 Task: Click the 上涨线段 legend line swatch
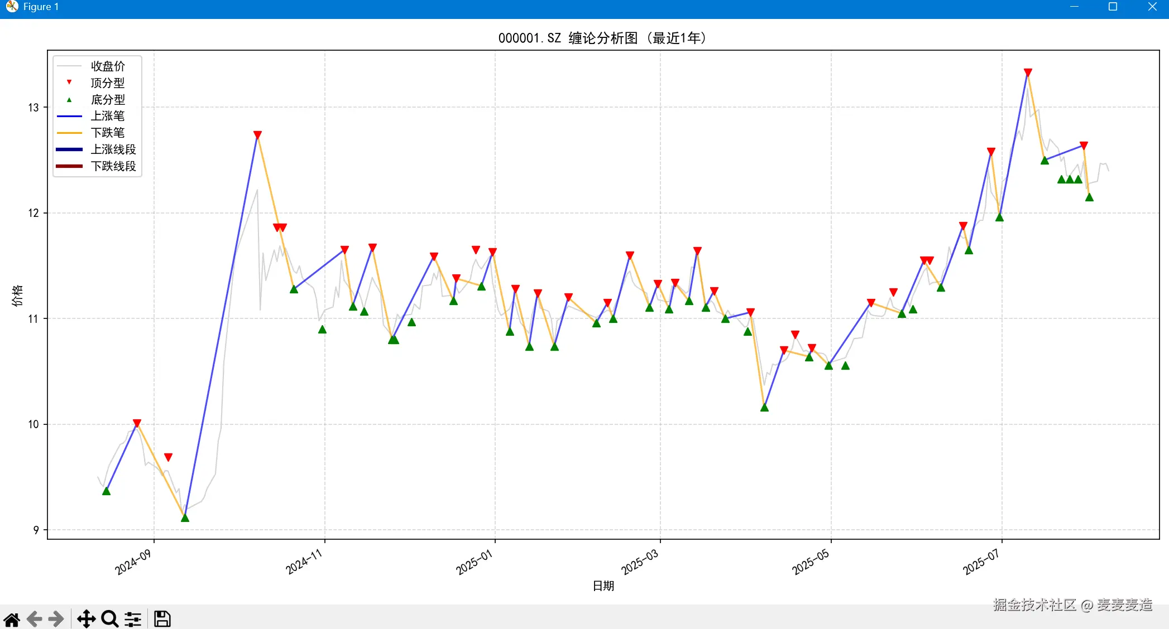tap(69, 149)
